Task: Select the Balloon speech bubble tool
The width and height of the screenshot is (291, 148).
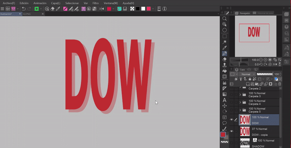Action: click(x=224, y=123)
